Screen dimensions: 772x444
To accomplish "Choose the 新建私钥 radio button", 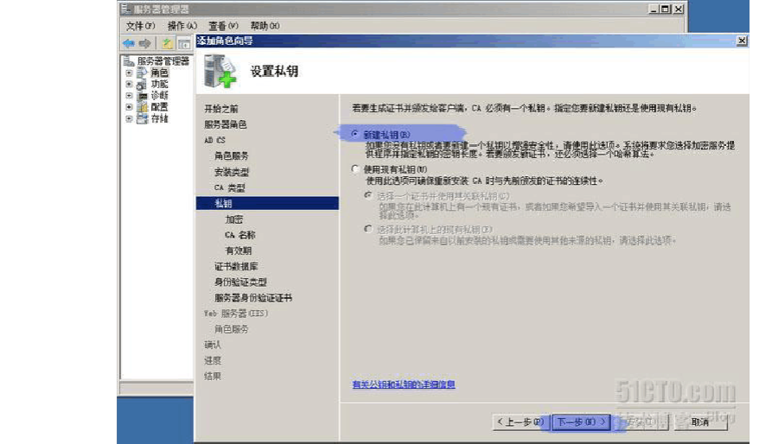I will tap(356, 135).
